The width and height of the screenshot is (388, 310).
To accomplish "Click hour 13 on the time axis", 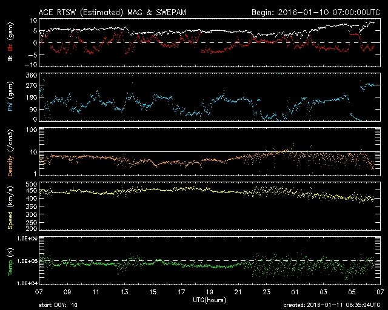I will (x=125, y=292).
